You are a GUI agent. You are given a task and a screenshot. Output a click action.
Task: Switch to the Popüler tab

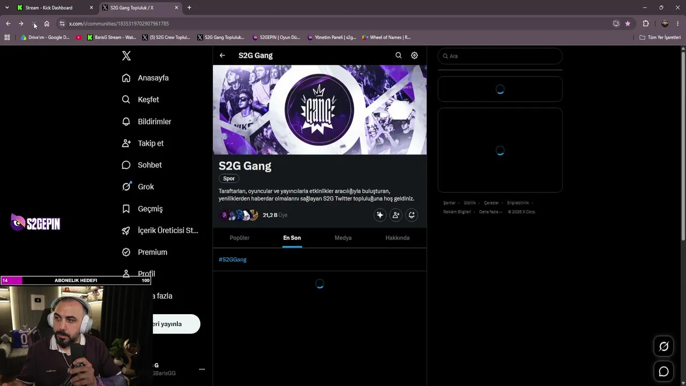[x=240, y=237]
